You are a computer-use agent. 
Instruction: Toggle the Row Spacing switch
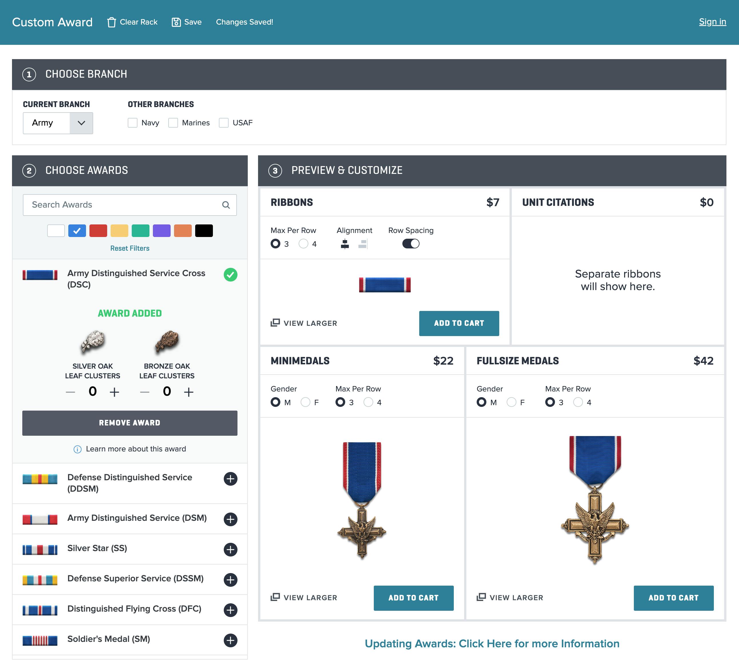pos(411,244)
